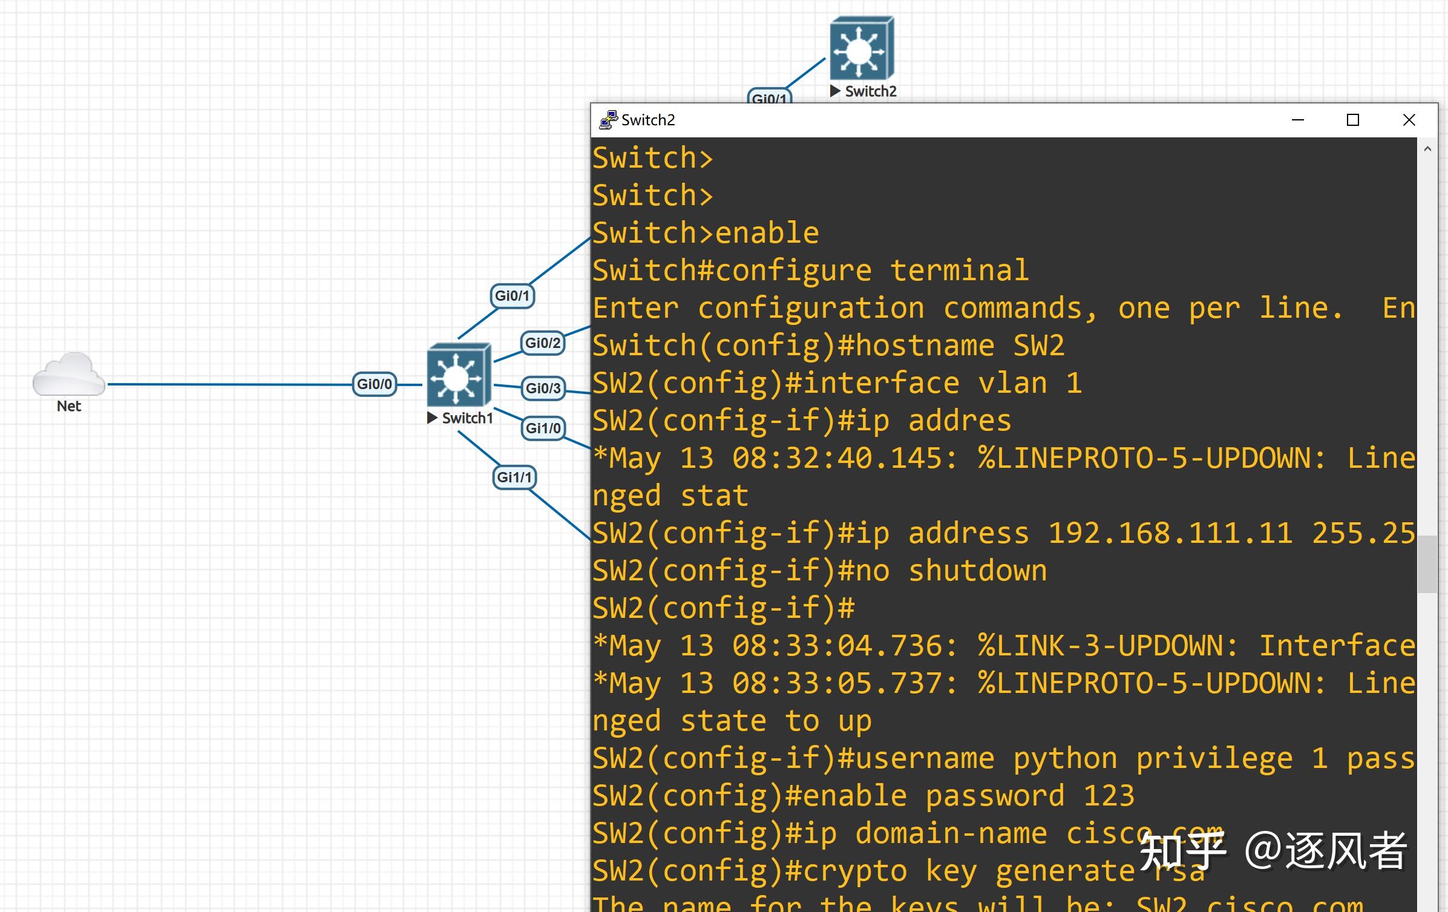Click the 'Enter configuration commands' line
Image resolution: width=1448 pixels, height=912 pixels.
pos(1004,308)
